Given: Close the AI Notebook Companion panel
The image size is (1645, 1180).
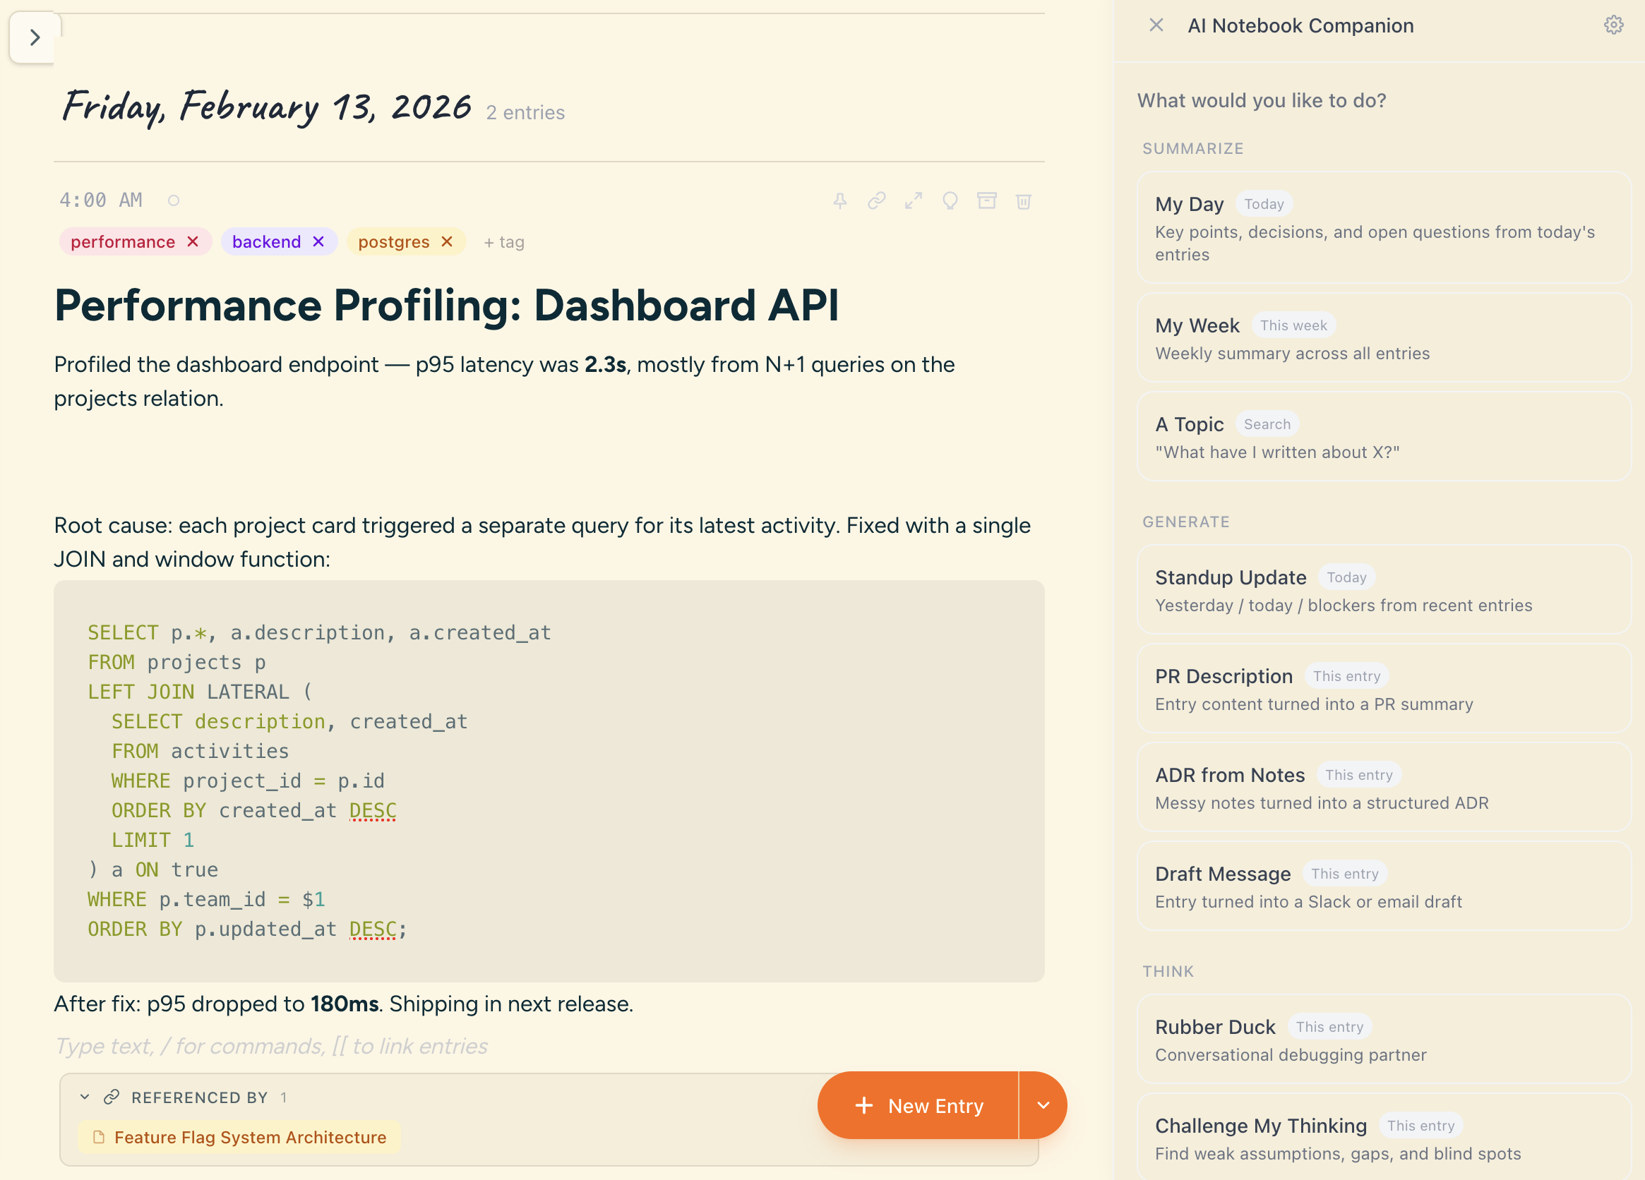Looking at the screenshot, I should click(x=1155, y=25).
